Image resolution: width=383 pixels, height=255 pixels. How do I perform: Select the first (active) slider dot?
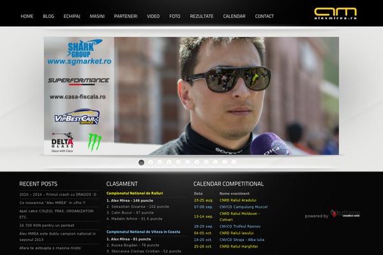141,163
